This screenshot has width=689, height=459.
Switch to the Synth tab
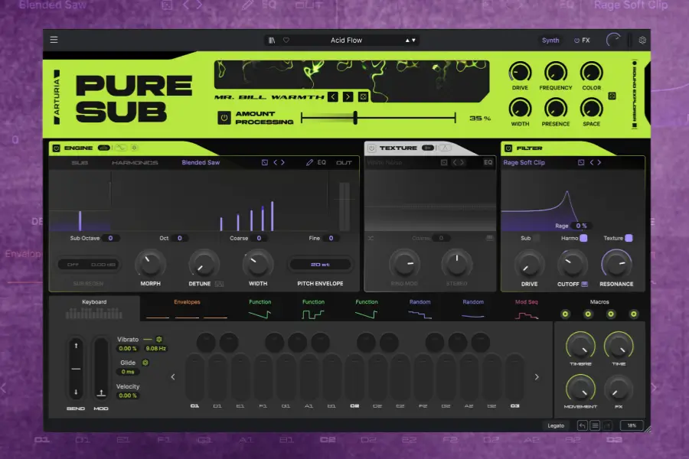[550, 41]
